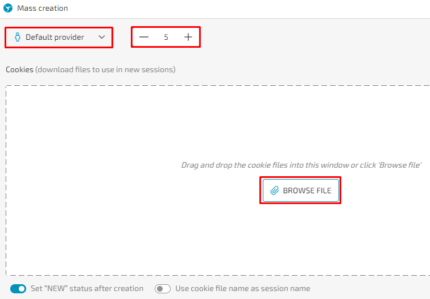Viewport: 430px width, 299px height.
Task: Decrease session count with the minus icon
Action: point(144,37)
